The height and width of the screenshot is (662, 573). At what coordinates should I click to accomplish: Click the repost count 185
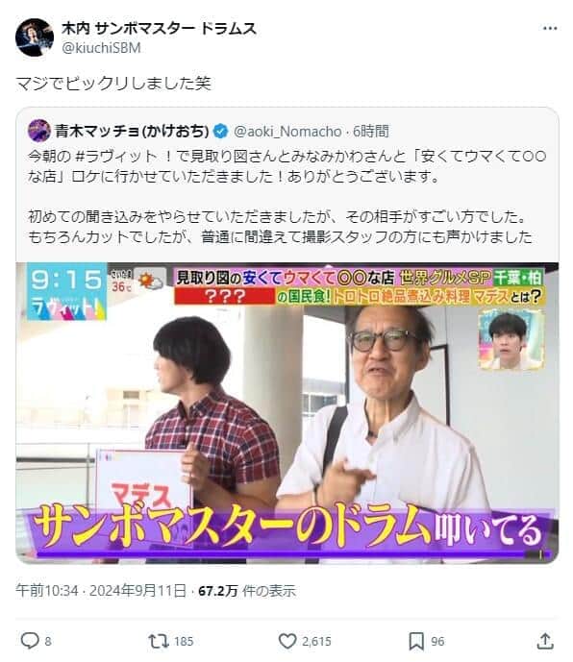tap(184, 641)
